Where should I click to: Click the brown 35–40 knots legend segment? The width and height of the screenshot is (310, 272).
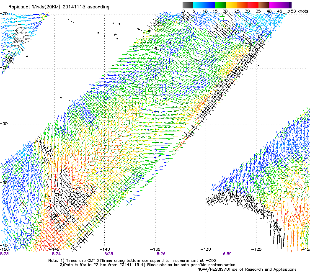pos(264,5)
